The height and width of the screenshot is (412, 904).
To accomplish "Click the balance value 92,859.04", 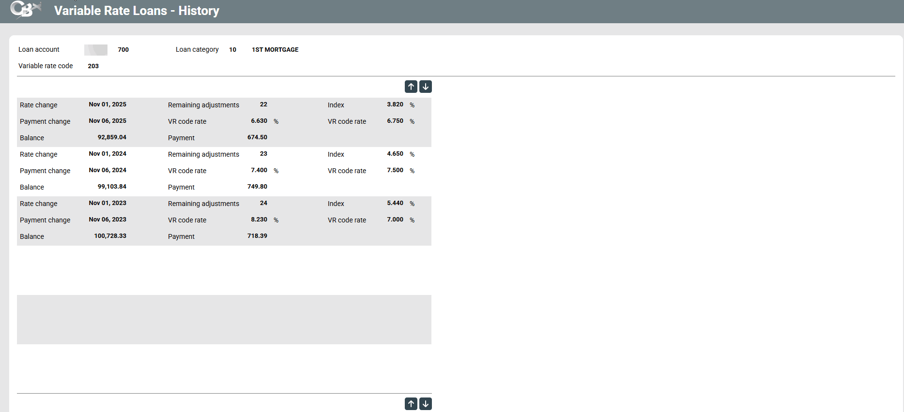I will point(112,137).
